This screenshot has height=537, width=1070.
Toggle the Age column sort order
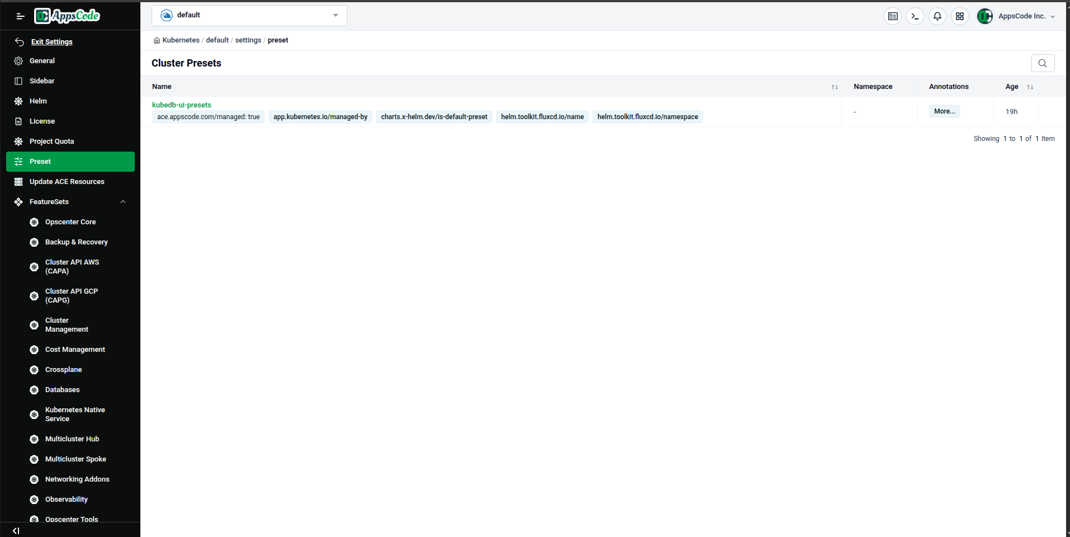point(1030,87)
